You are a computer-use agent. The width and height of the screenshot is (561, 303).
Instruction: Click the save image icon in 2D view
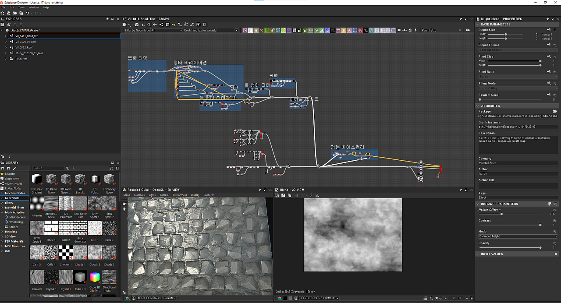pyautogui.click(x=283, y=195)
